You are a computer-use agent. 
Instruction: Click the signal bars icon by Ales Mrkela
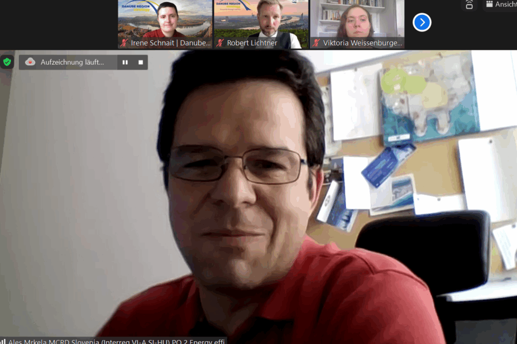(x=3, y=341)
